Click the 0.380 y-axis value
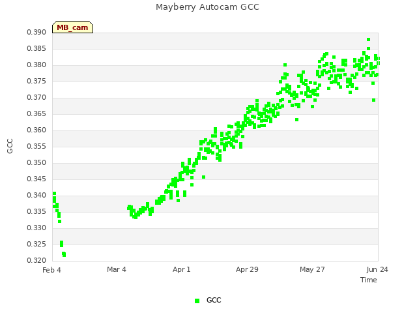Screen dimensions: 417x313 (x=36, y=65)
